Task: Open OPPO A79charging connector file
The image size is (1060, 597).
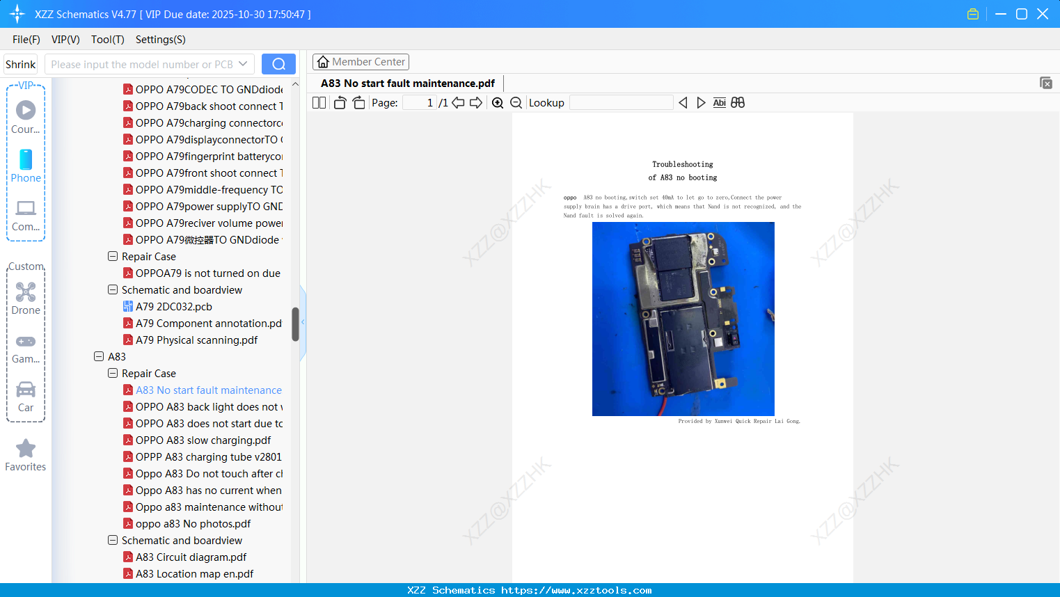Action: tap(203, 122)
